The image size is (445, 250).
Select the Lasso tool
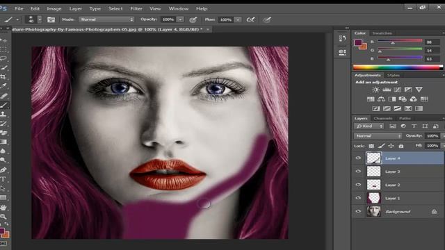[3, 58]
